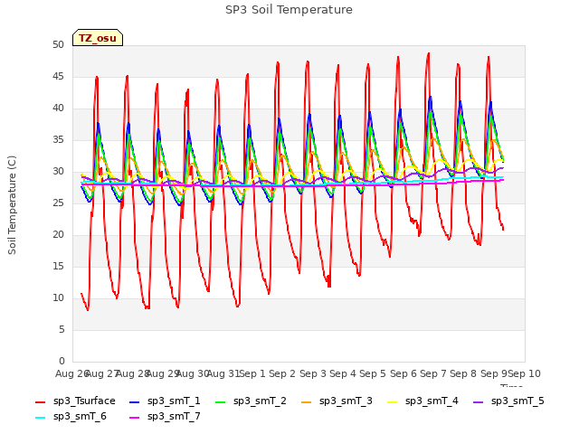
Task: Click the Sep 2 x-axis tick label
Action: 282,373
